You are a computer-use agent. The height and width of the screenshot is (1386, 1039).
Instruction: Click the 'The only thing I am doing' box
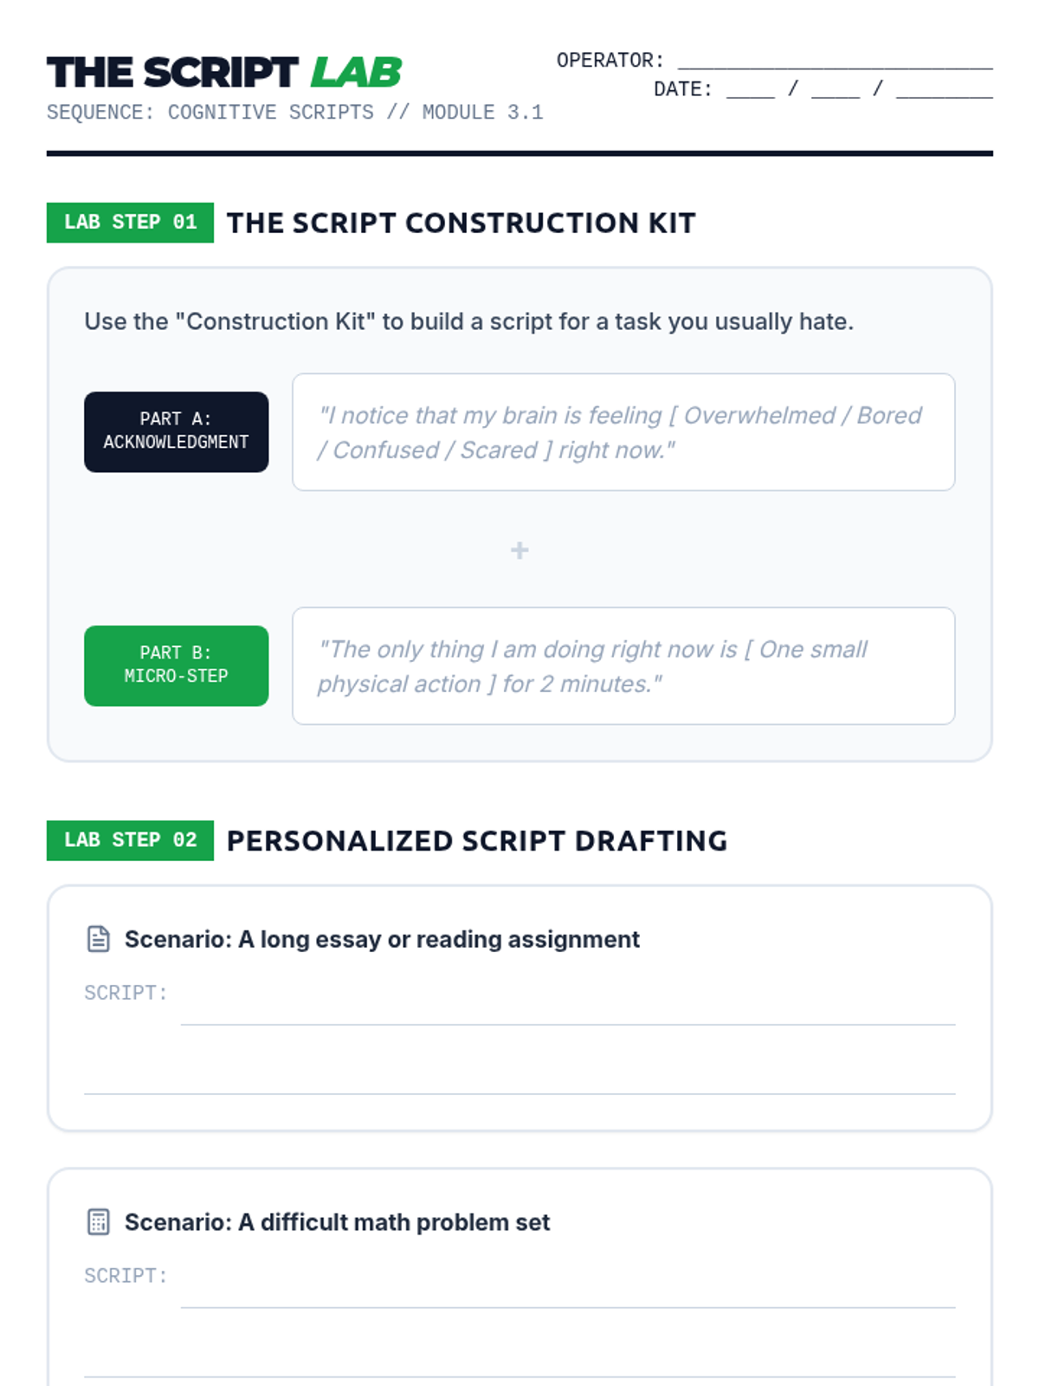tap(623, 666)
